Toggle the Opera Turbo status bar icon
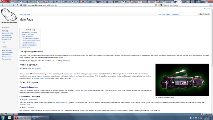Image resolution: width=213 pixels, height=120 pixels. [14, 114]
